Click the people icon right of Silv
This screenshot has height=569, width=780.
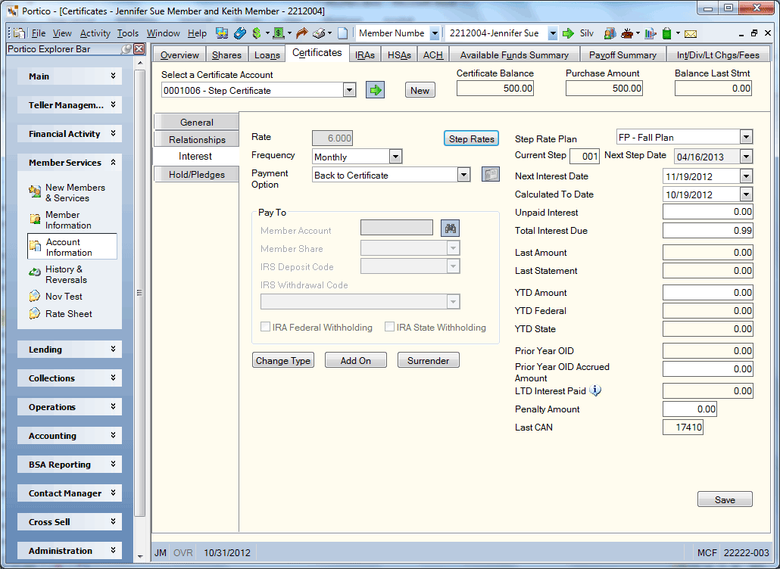[610, 33]
